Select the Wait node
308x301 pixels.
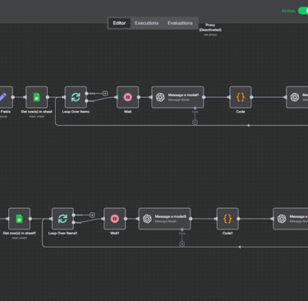(127, 97)
